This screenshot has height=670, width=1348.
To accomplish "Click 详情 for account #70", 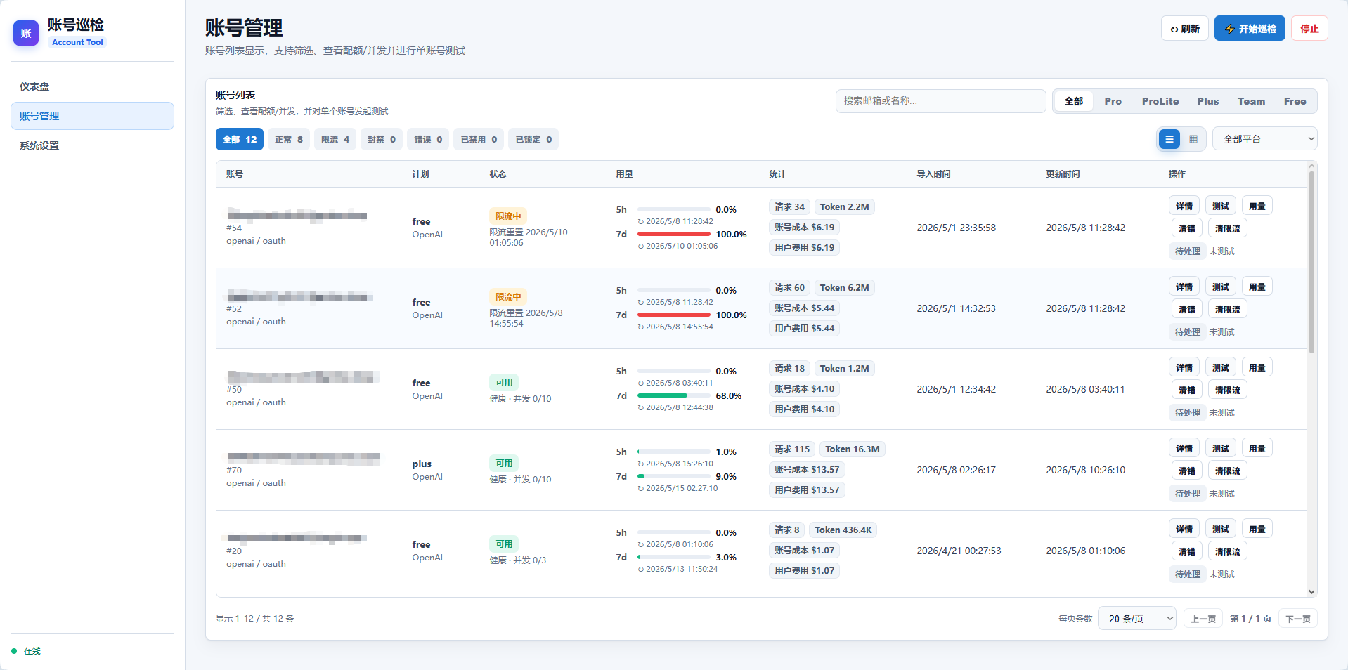I will tap(1184, 448).
